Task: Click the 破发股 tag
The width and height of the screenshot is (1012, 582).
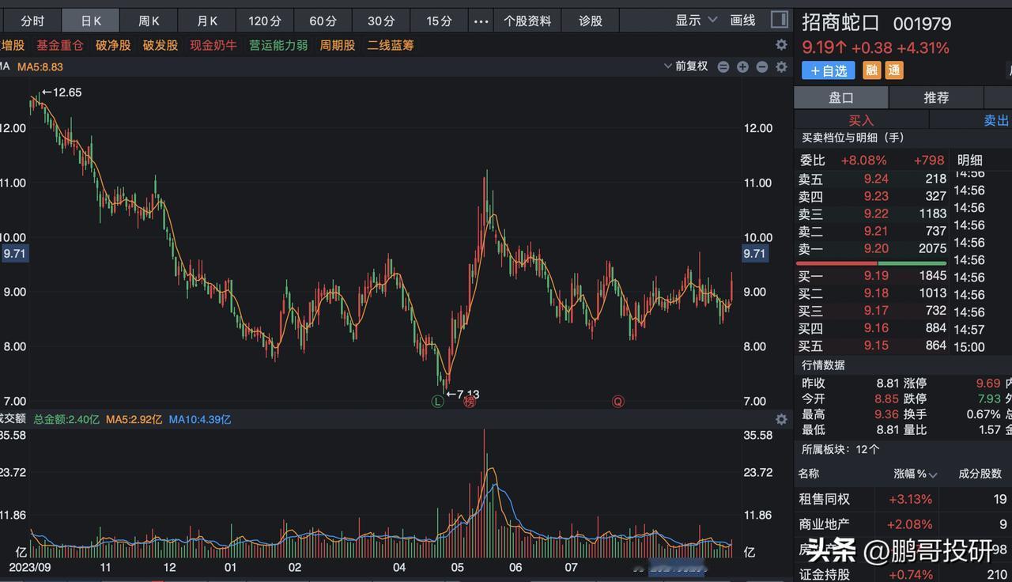Action: [160, 45]
